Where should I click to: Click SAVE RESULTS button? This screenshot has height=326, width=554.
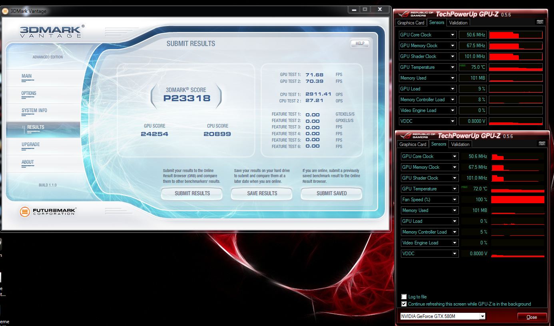tap(262, 193)
